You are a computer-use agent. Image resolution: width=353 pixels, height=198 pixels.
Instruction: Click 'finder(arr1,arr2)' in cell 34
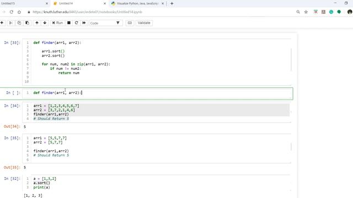(x=51, y=114)
